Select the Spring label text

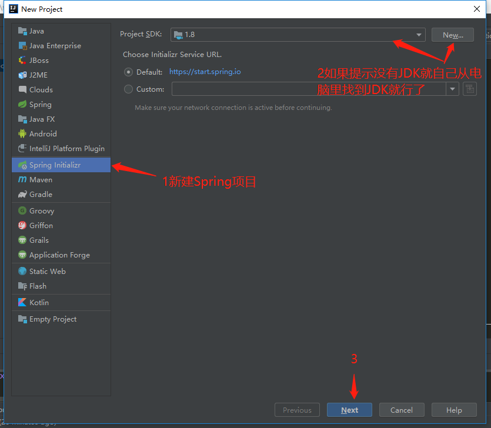[41, 105]
